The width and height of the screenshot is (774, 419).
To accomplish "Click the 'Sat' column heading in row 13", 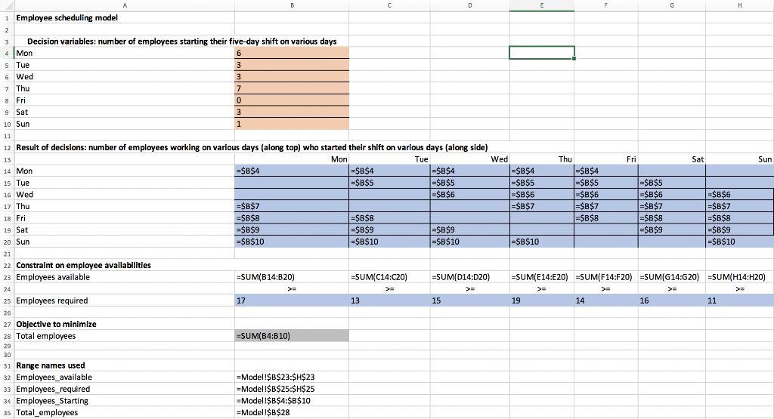I will pos(672,159).
